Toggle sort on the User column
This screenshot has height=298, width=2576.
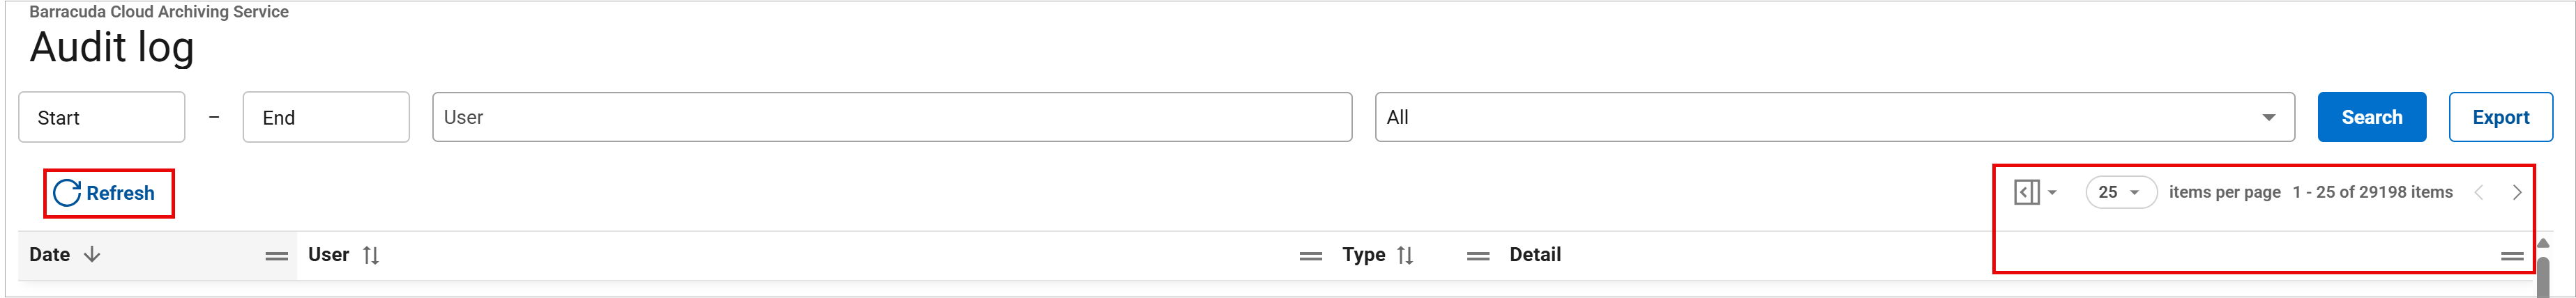click(371, 255)
